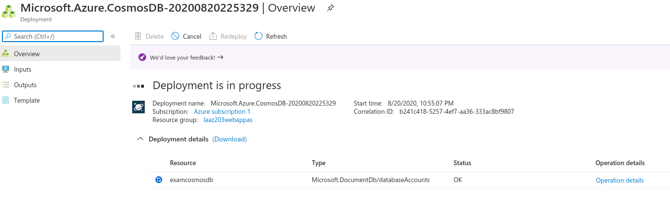The image size is (670, 216).
Task: Collapse the sidebar with double chevron
Action: click(113, 36)
